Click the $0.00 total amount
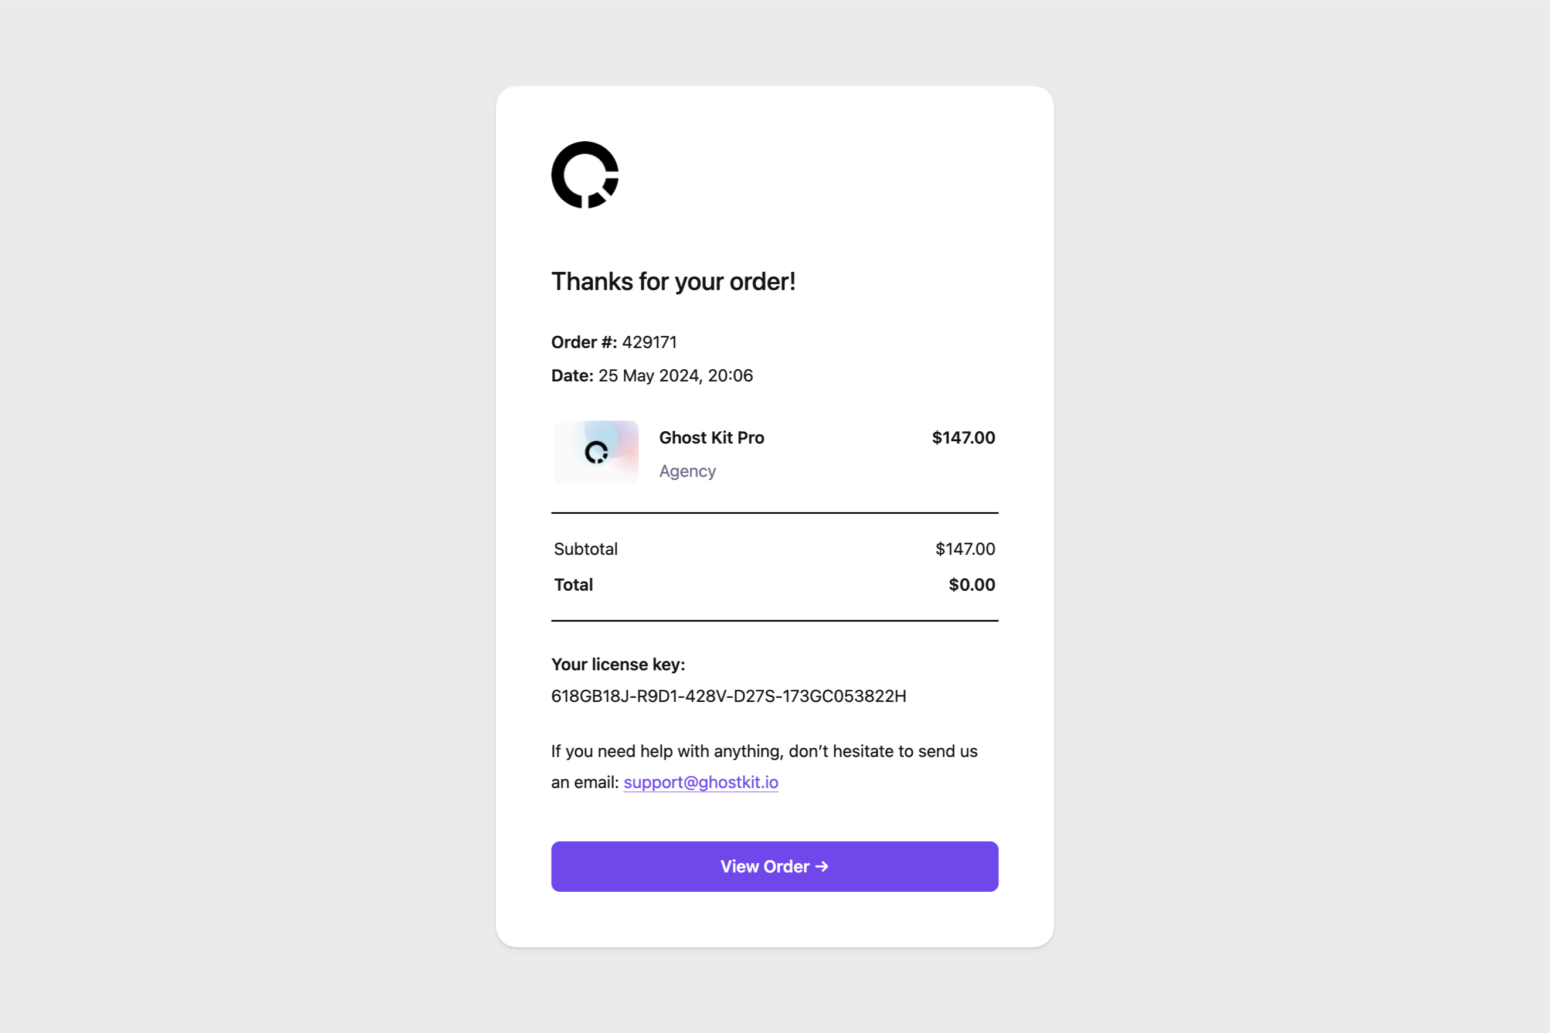This screenshot has width=1550, height=1033. tap(971, 584)
